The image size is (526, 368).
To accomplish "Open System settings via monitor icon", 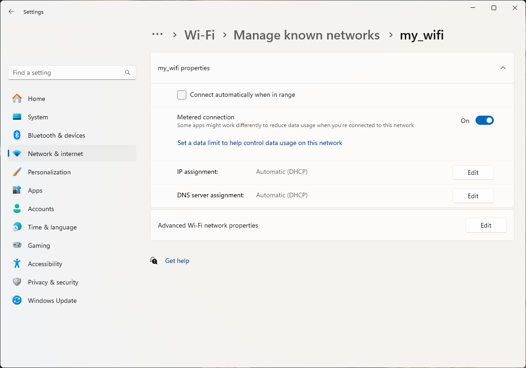I will [x=17, y=117].
